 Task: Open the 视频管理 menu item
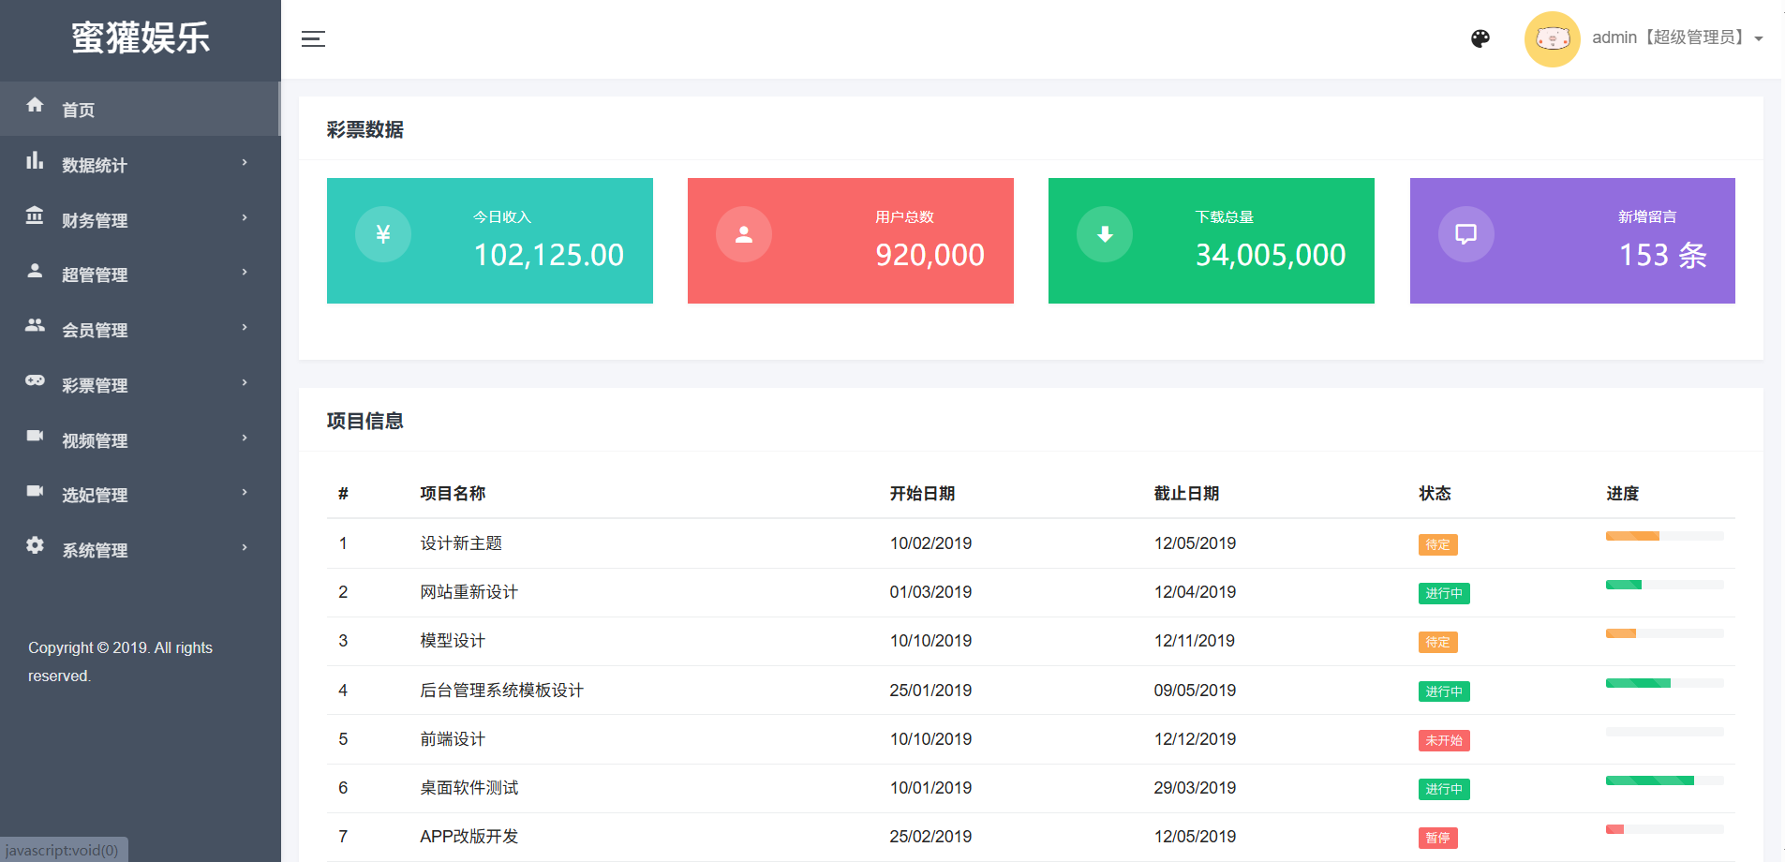[95, 440]
